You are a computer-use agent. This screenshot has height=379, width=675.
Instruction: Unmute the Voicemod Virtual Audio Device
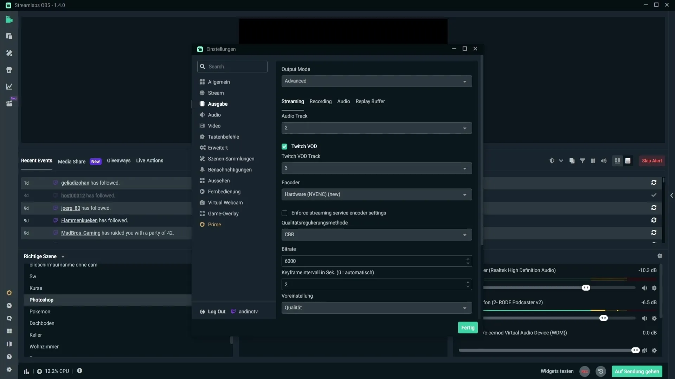(644, 351)
